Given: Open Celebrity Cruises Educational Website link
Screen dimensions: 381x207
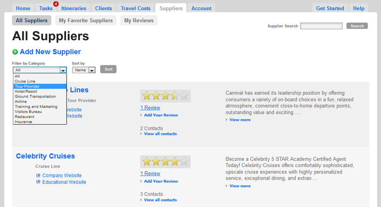Looking at the screenshot, I should pos(64,182).
